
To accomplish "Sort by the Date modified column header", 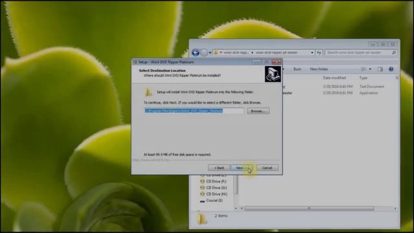I will click(334, 78).
